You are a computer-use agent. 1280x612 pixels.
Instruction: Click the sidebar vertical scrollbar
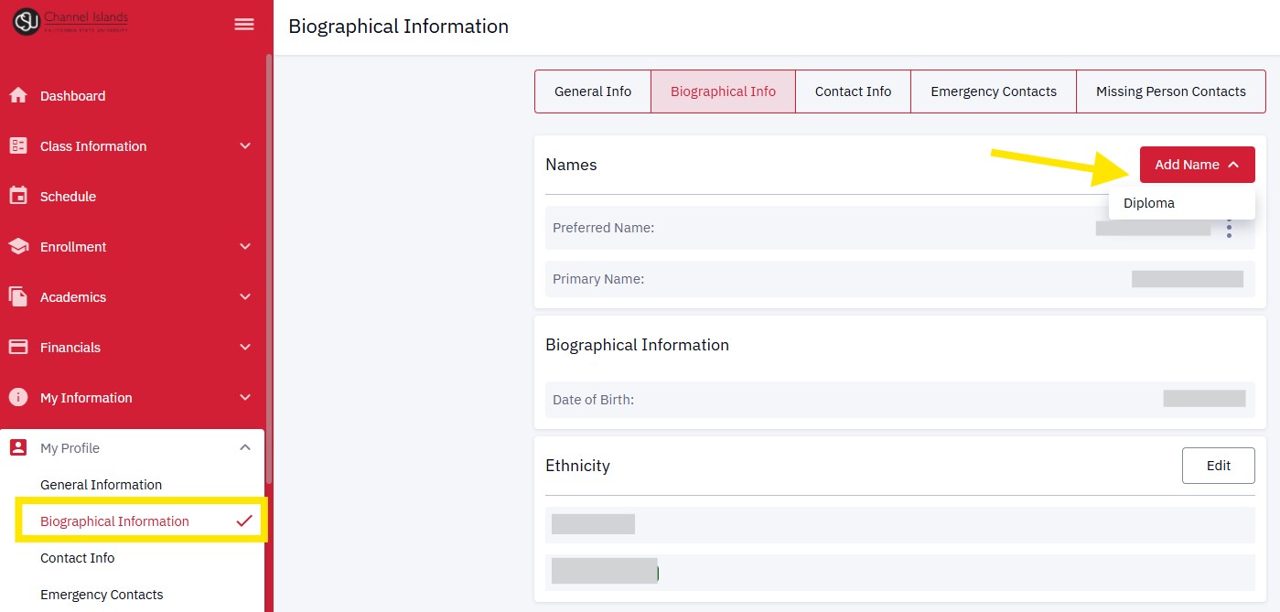268,274
